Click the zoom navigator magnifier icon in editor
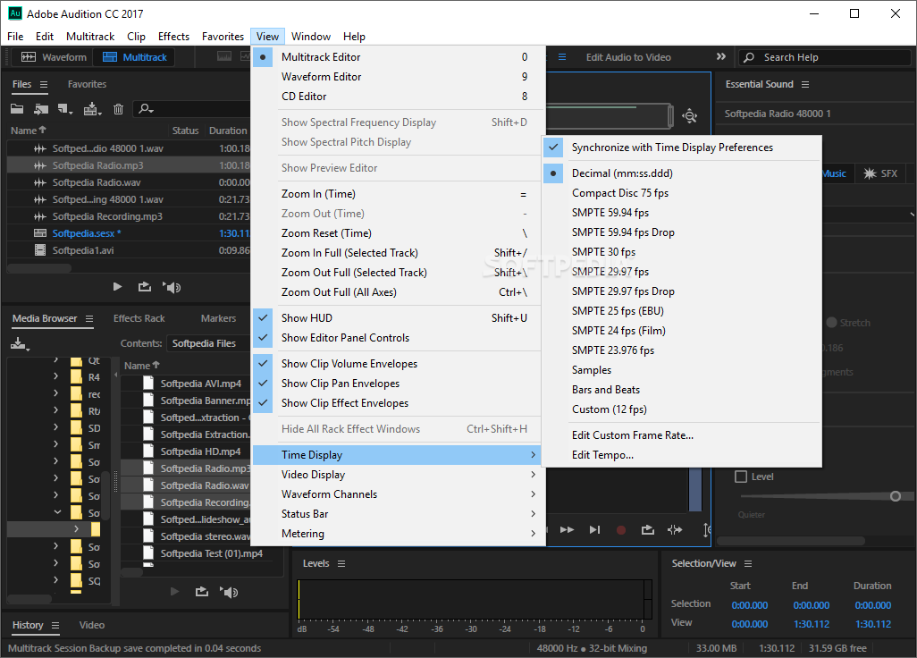Screen dimensions: 917x658 point(690,116)
